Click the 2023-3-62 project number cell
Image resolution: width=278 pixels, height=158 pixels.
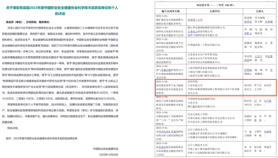(170, 149)
